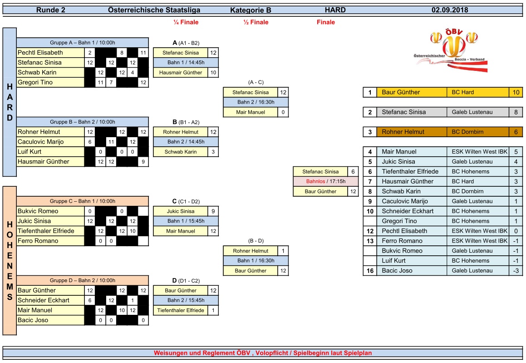Viewport: 526px width, 363px height.
Task: Click the vertical HOHENEMS side label
Action: (10, 260)
